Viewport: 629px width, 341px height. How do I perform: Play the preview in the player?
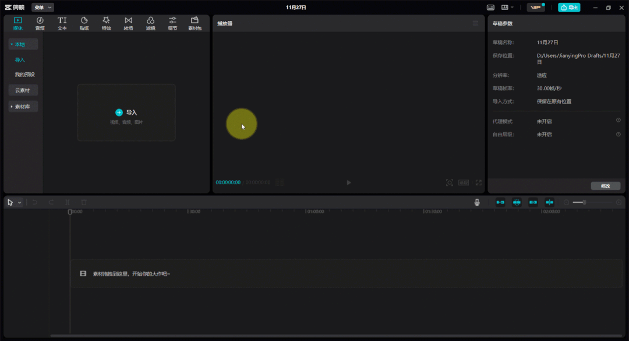pyautogui.click(x=349, y=182)
